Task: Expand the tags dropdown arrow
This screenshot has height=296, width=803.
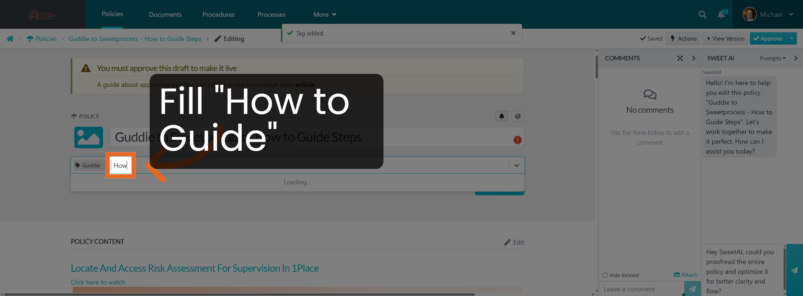Action: pos(517,165)
